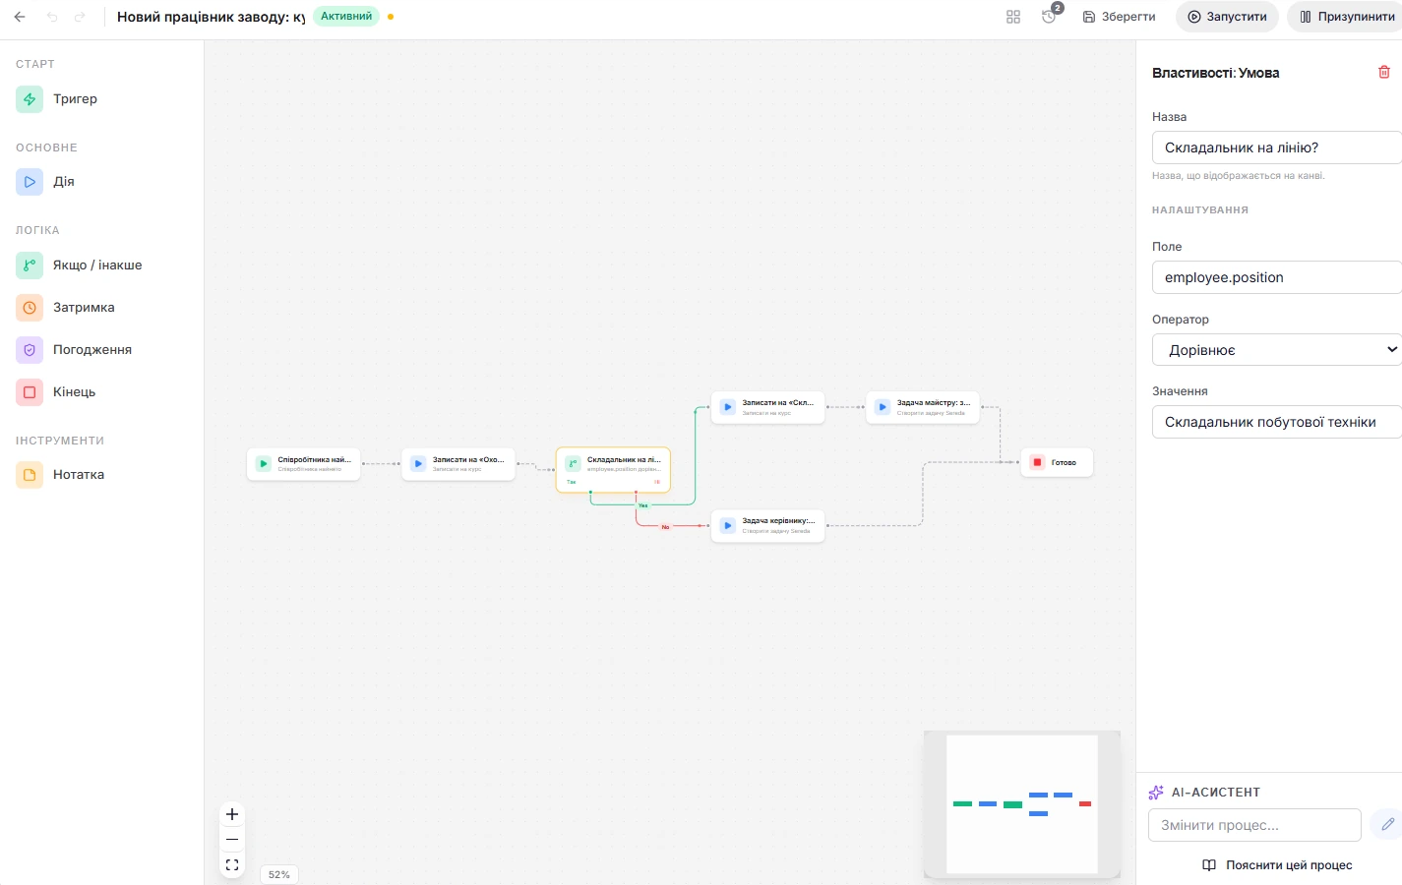Select the Записати на «Скл... node
Viewport: 1402px width, 885px height.
tap(767, 407)
